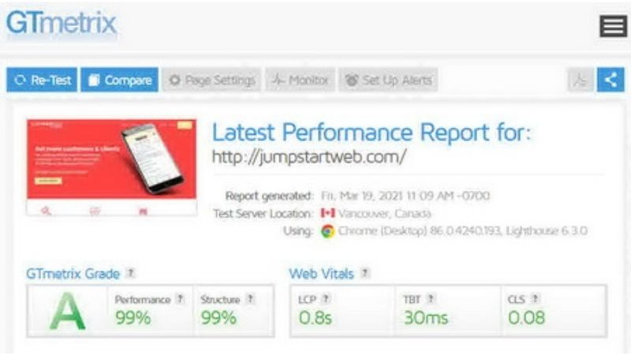Click the Chrome browser icon

tap(327, 231)
